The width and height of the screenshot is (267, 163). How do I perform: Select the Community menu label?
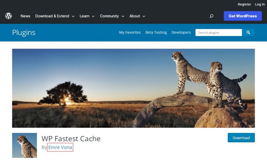[x=109, y=16]
